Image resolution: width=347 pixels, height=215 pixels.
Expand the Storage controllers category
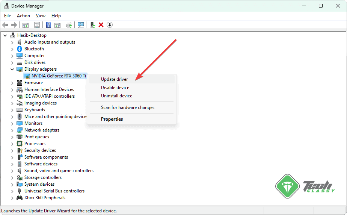click(x=12, y=177)
